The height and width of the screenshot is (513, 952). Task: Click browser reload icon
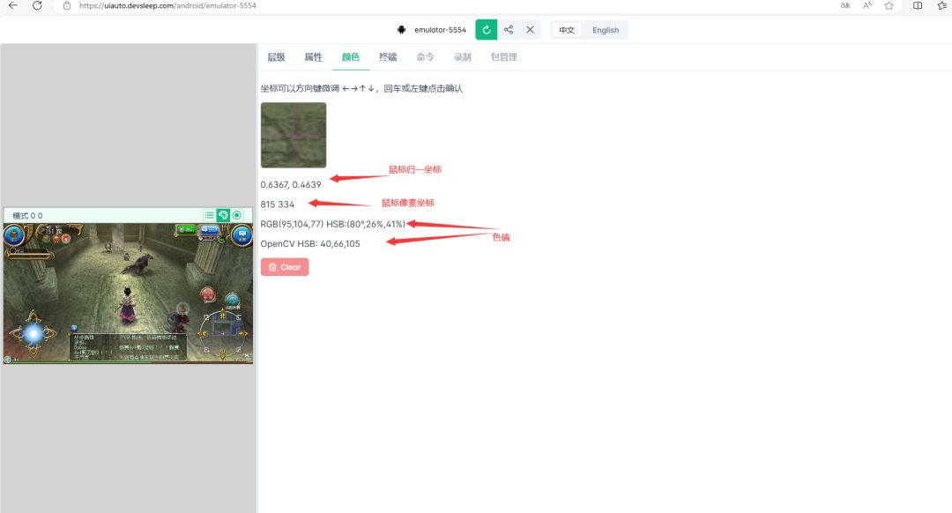point(37,5)
